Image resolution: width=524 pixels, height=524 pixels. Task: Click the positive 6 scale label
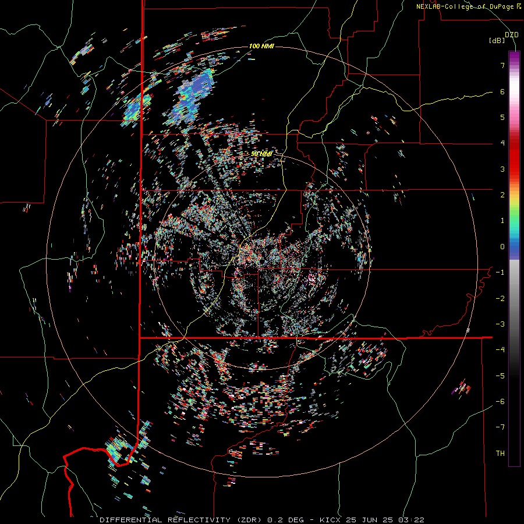(x=502, y=91)
